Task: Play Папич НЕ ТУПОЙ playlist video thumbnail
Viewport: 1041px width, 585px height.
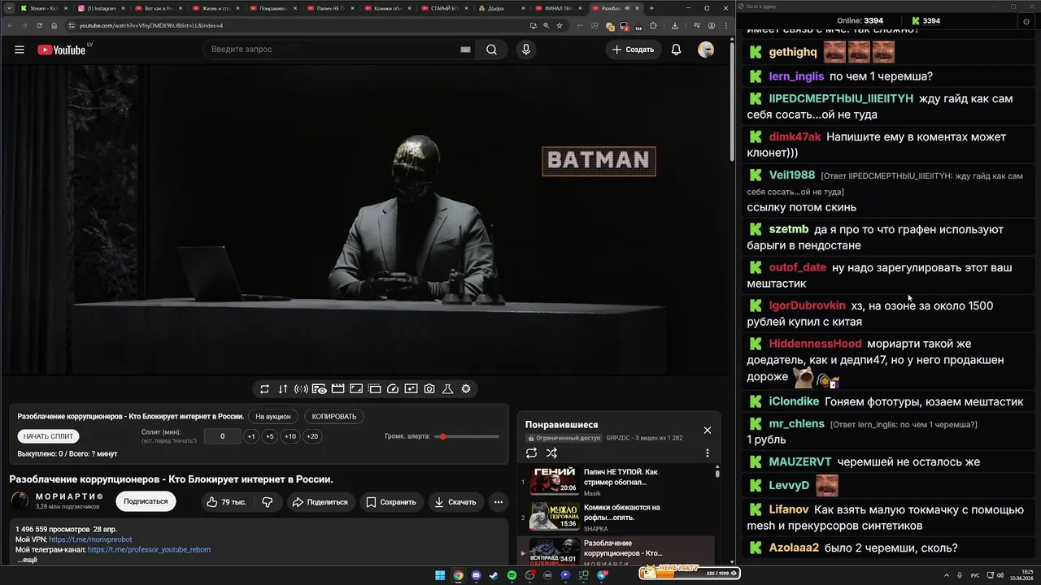Action: click(554, 480)
